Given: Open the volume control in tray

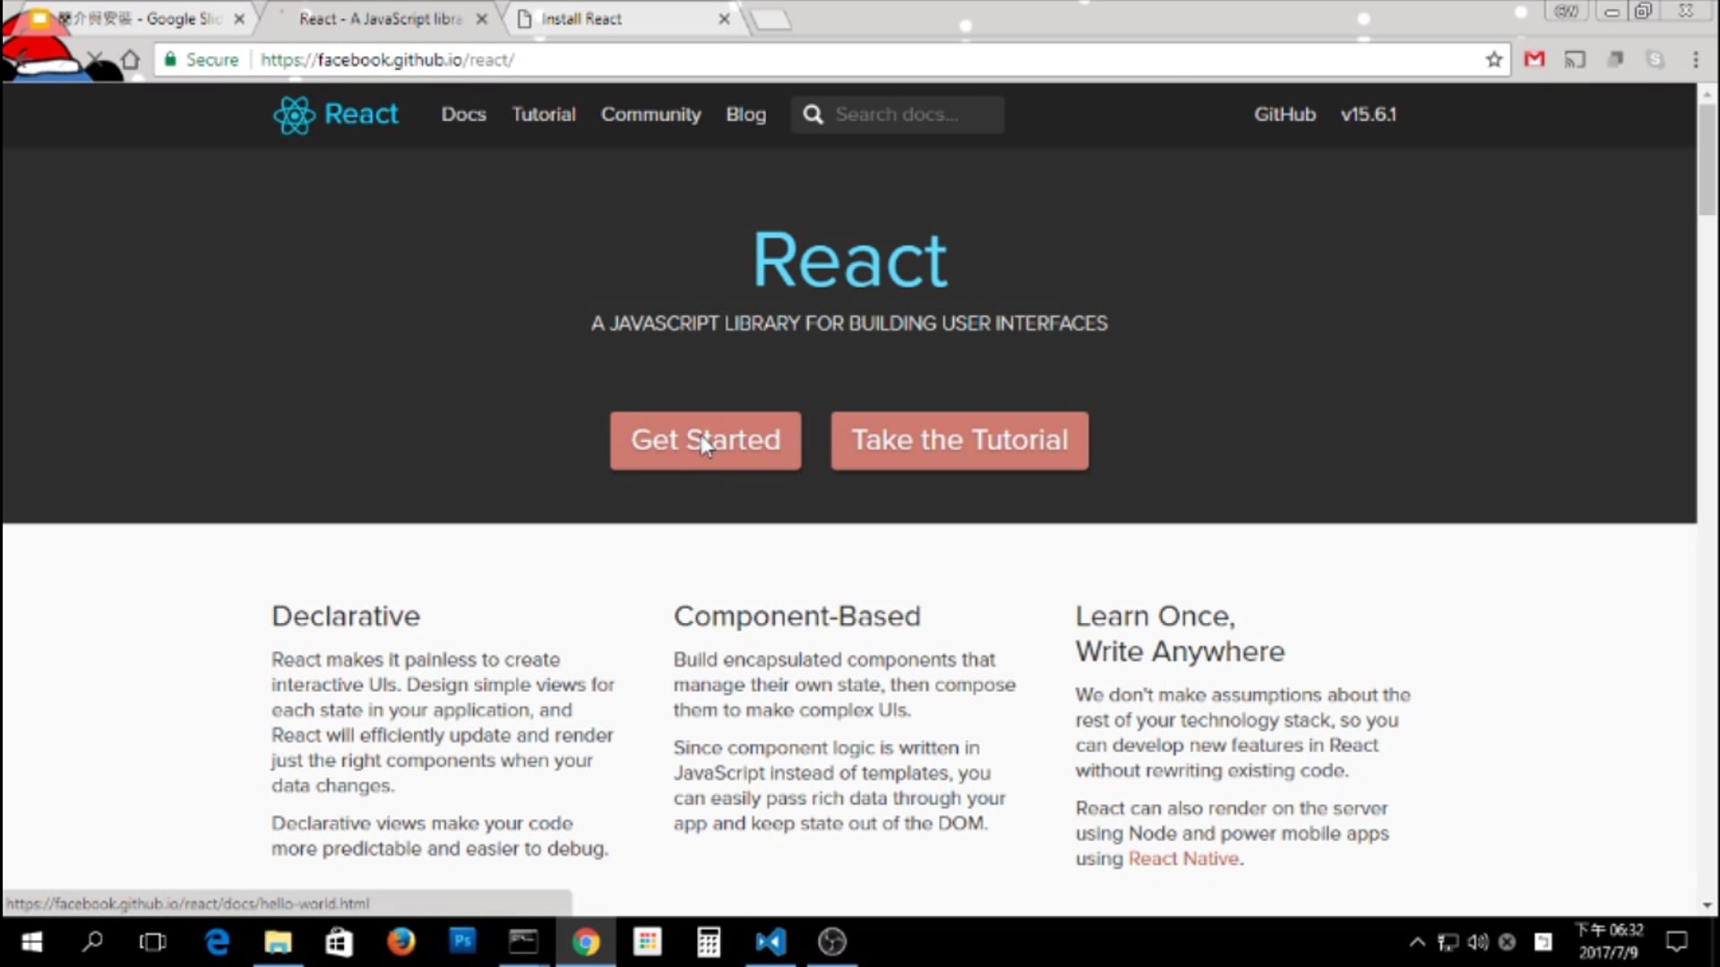Looking at the screenshot, I should coord(1478,942).
